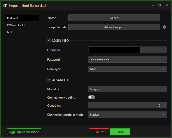Toggle Connect only trading switch
This screenshot has height=138, width=172.
tap(92, 97)
